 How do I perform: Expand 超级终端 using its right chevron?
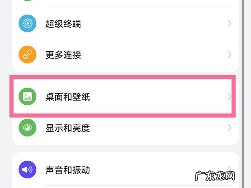coord(229,24)
